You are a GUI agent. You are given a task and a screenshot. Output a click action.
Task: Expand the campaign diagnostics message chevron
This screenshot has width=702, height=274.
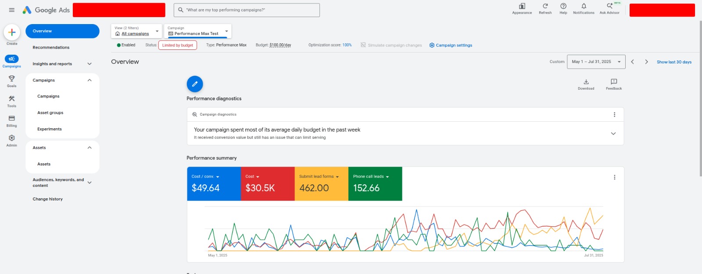click(x=613, y=133)
